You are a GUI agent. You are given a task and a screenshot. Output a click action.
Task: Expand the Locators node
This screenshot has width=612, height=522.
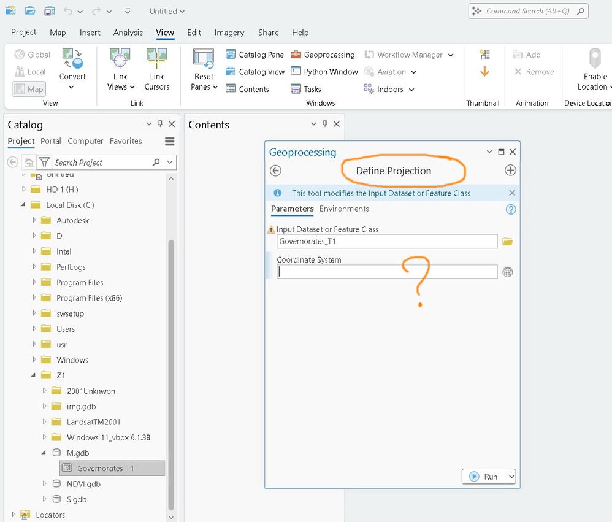pos(13,515)
